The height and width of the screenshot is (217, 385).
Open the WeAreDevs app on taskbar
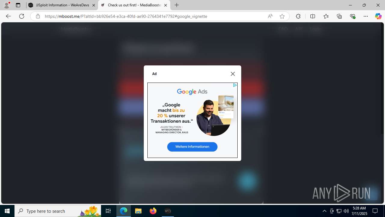pos(168,211)
